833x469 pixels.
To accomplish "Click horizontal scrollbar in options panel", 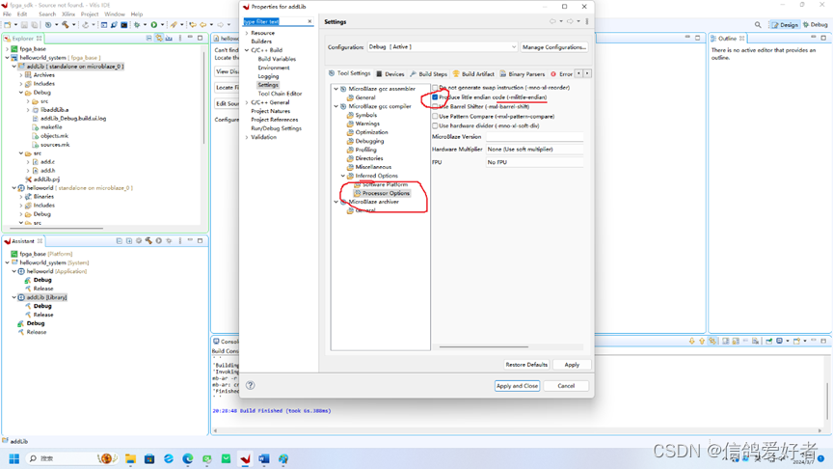I will tap(484, 346).
